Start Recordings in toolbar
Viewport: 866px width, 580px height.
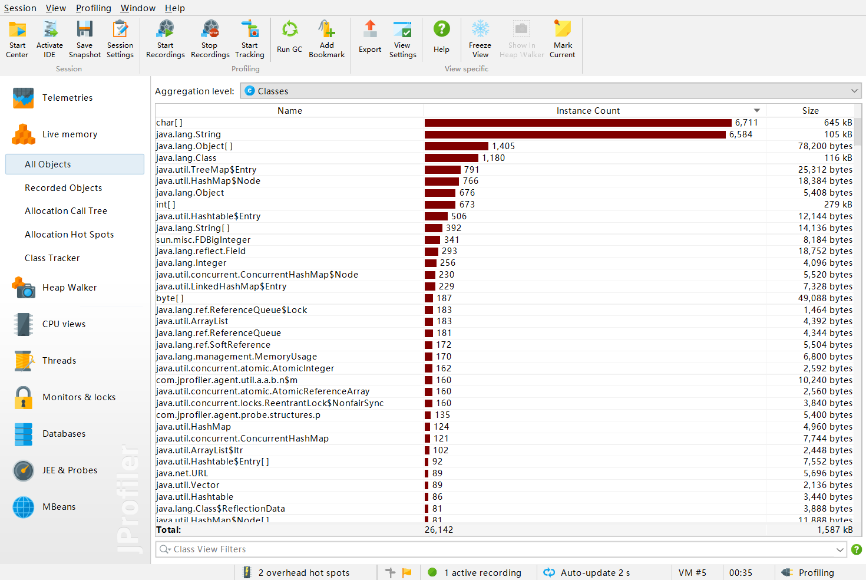166,39
